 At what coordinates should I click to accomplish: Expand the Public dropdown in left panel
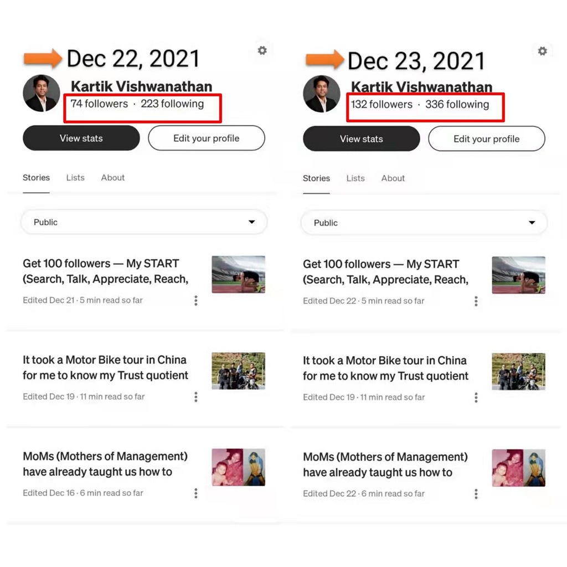(145, 222)
